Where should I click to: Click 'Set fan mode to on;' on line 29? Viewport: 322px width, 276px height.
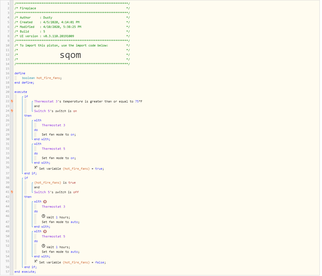[x=59, y=135]
